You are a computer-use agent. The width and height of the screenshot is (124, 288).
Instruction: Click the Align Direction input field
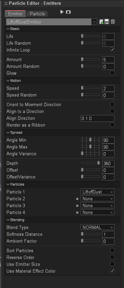click(x=98, y=118)
